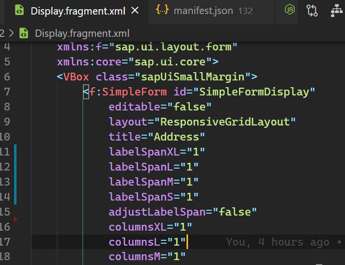Click the 'f:SimpleForm' tag name
The image size is (345, 265).
click(128, 92)
